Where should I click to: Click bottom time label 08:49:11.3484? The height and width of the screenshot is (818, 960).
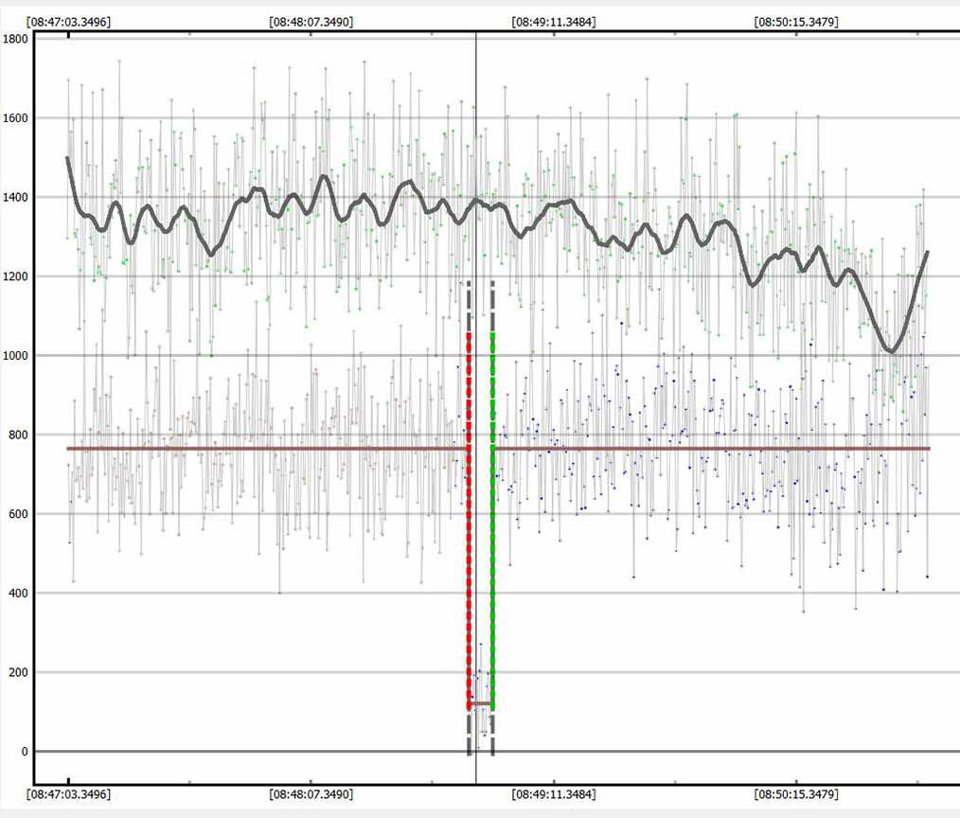pos(554,794)
